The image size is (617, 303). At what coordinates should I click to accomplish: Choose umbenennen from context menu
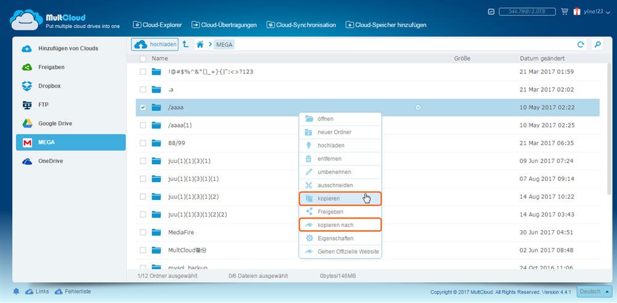341,172
